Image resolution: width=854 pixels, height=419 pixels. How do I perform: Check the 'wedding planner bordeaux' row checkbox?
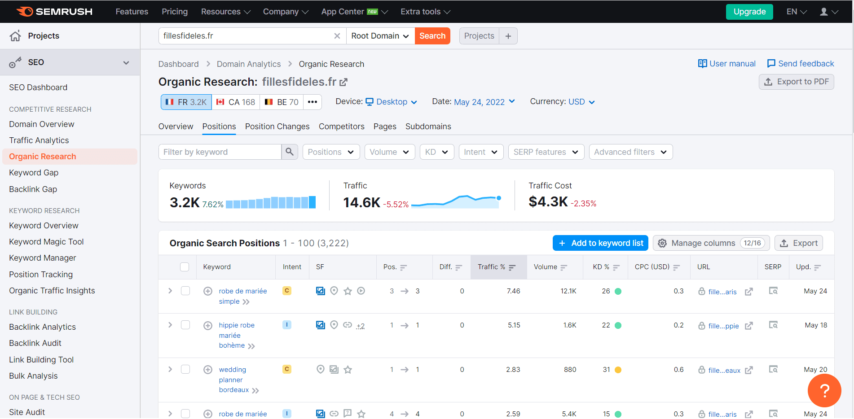point(185,369)
